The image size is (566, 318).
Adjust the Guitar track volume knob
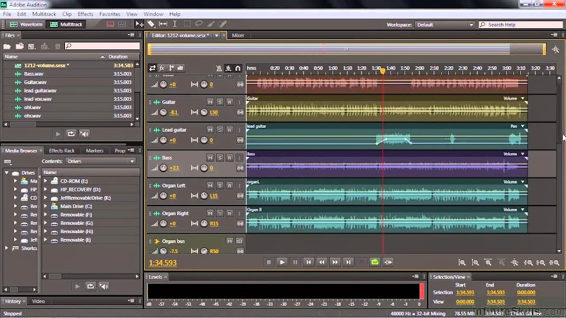tap(163, 112)
